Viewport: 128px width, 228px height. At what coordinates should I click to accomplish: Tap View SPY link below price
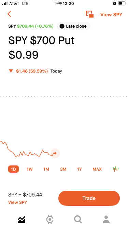(17, 202)
